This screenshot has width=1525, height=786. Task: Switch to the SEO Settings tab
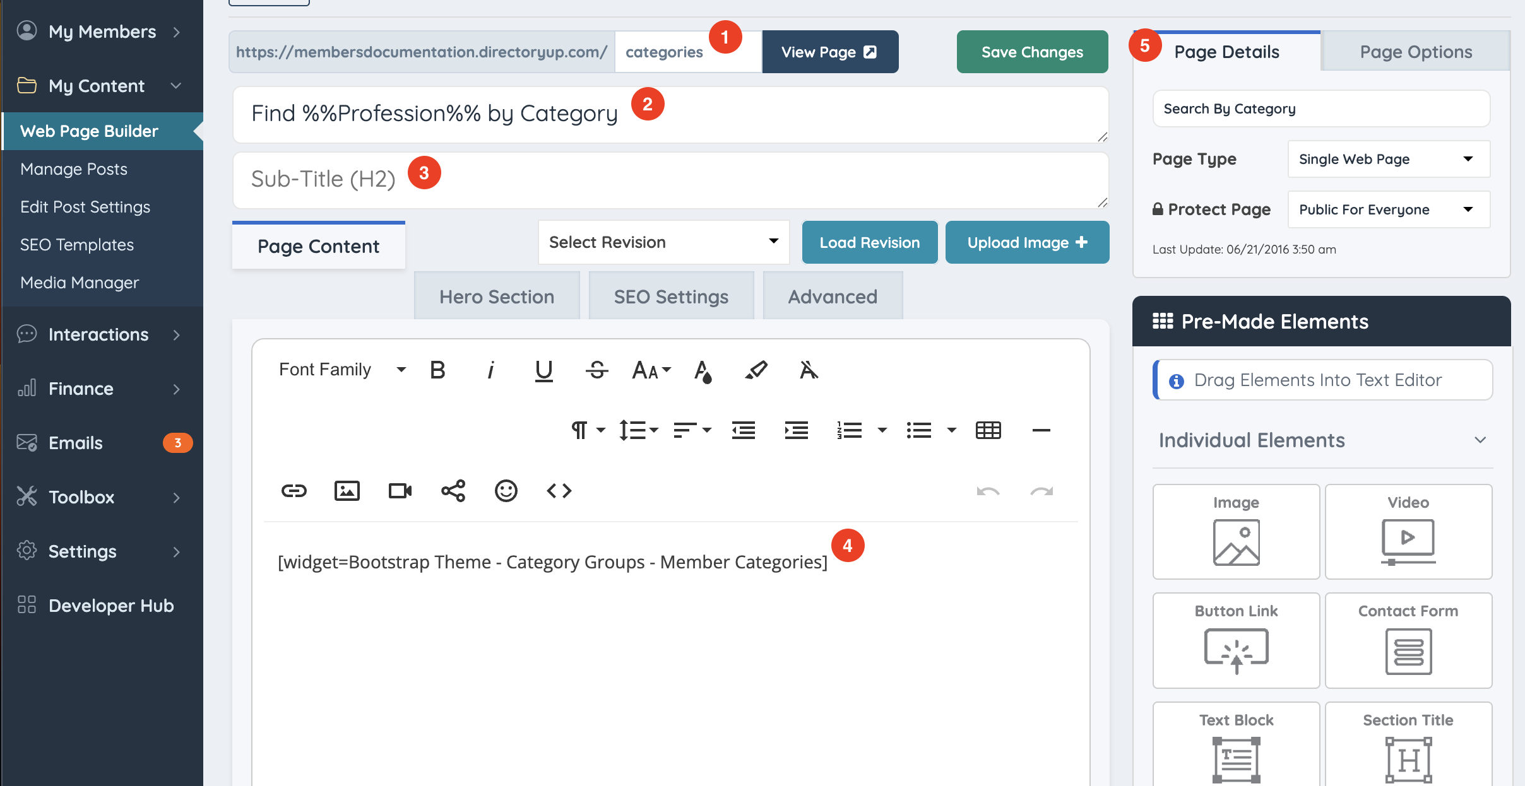coord(671,296)
